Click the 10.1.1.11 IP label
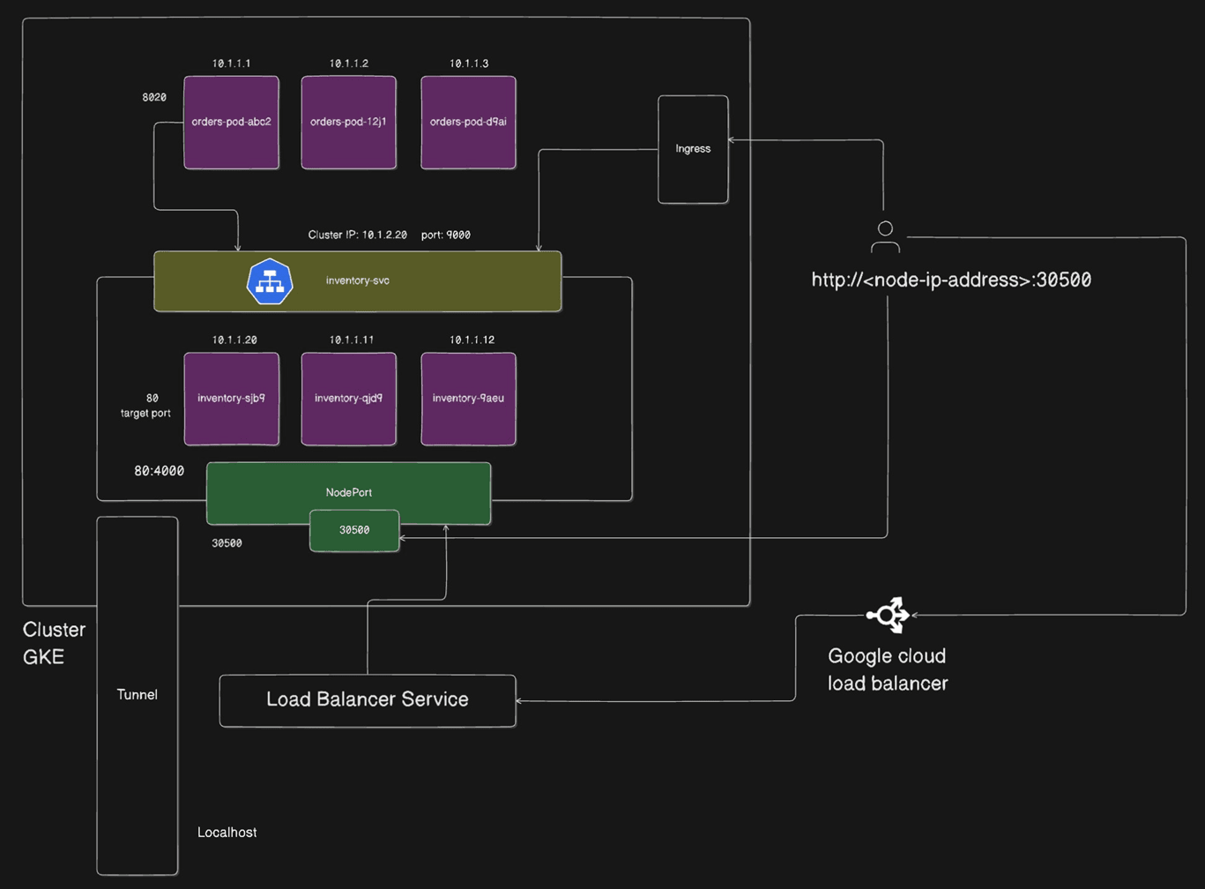 pos(351,340)
